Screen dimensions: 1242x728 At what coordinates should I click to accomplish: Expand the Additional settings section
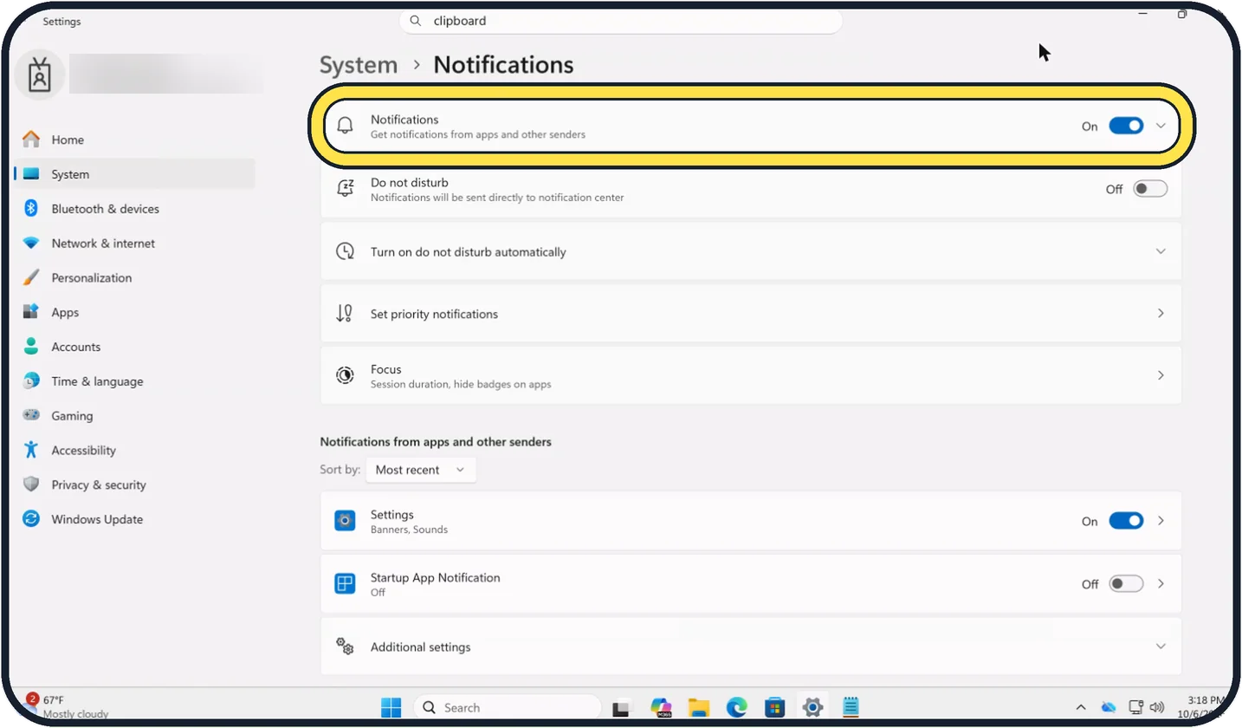751,647
